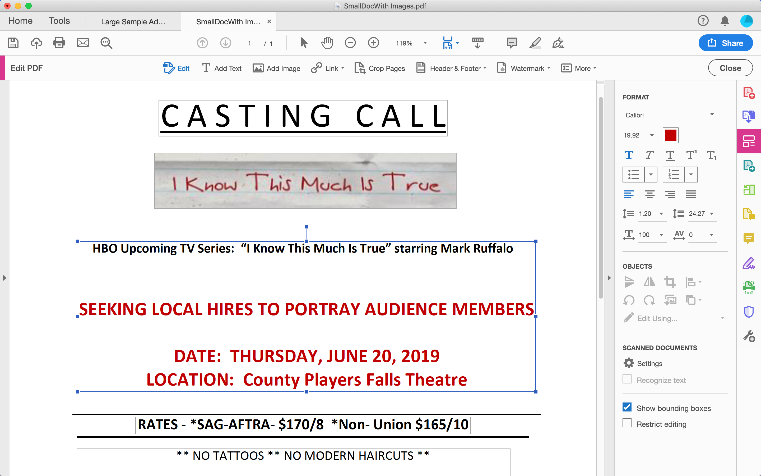
Task: Select the Highlight text pen icon
Action: [x=535, y=43]
